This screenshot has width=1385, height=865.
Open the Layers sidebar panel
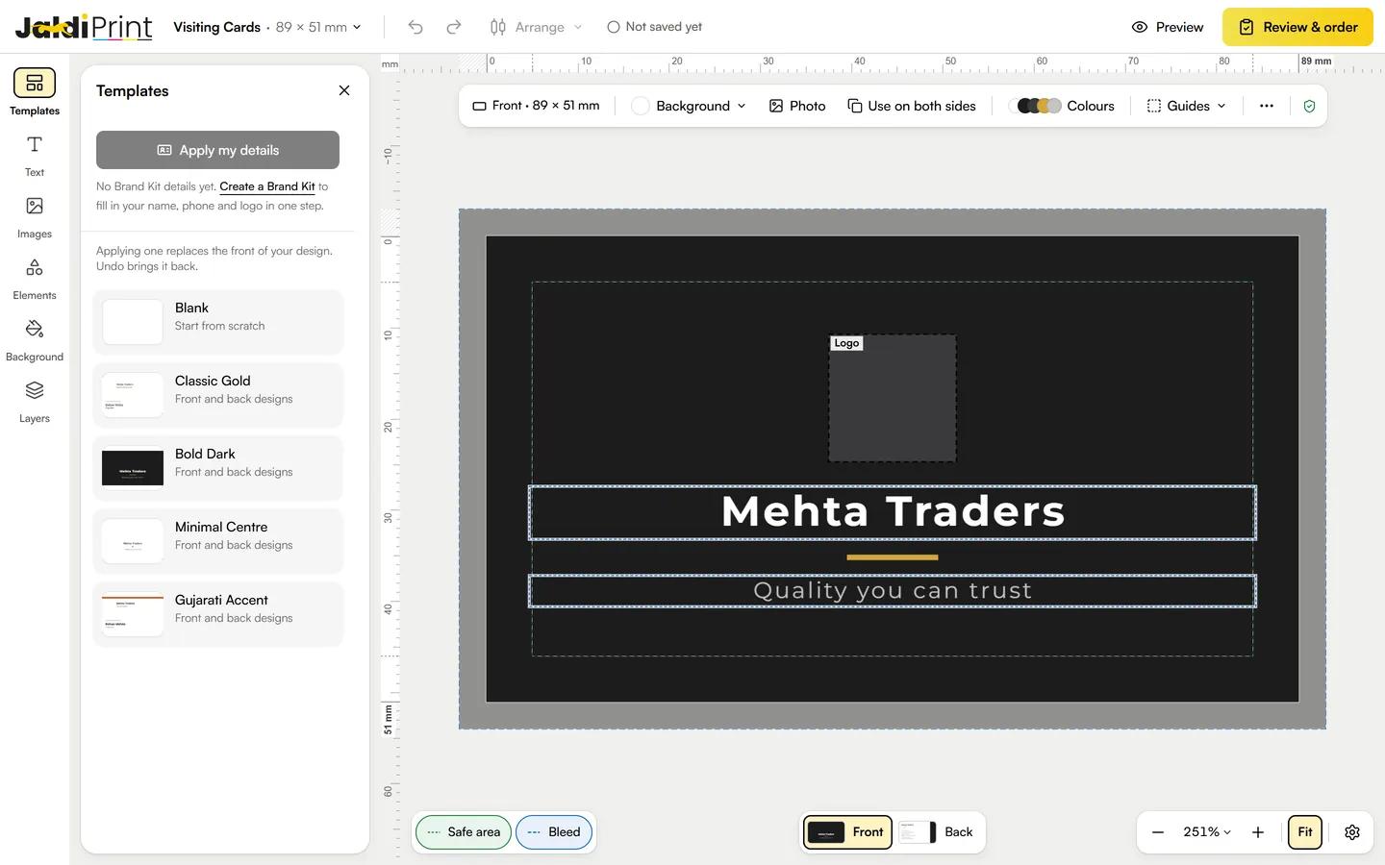click(35, 402)
